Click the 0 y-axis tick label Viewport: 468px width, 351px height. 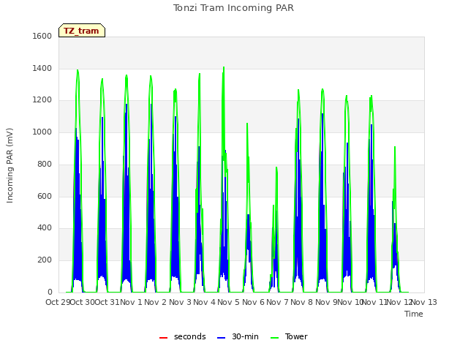(50, 292)
